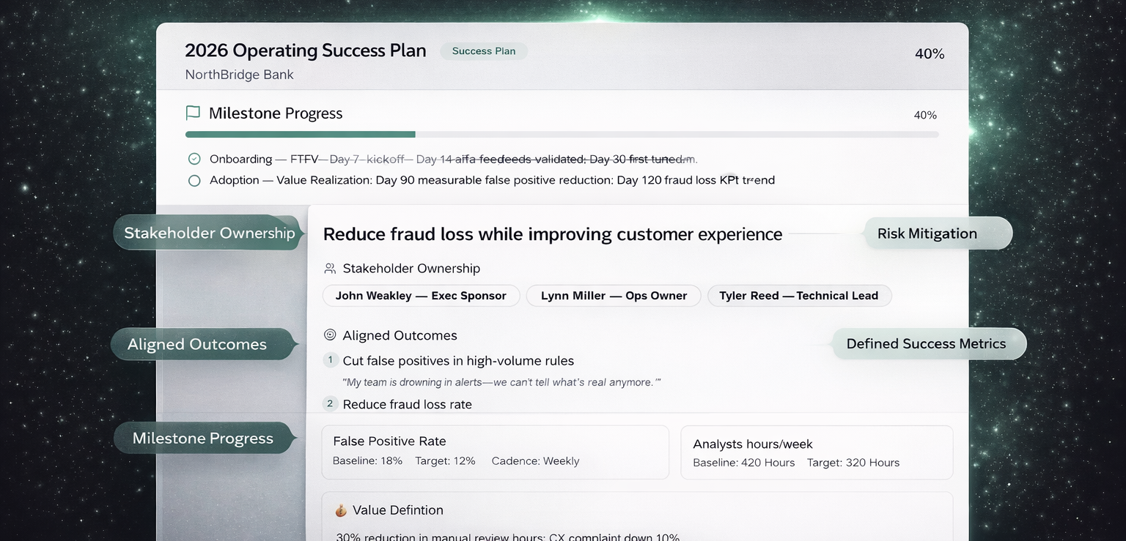Image resolution: width=1126 pixels, height=541 pixels.
Task: Click the numbered badge for outcome 2
Action: coord(329,403)
